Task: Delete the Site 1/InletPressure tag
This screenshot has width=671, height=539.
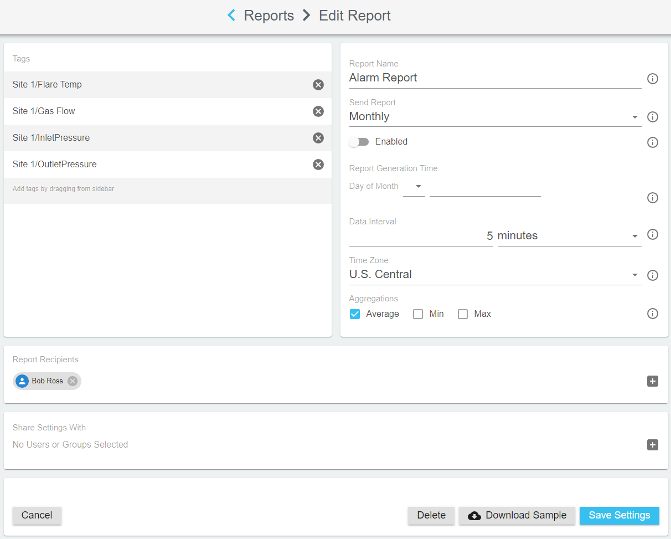Action: click(x=318, y=138)
